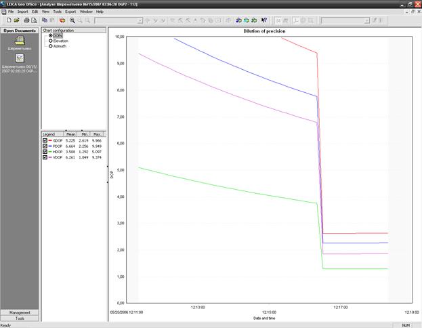Screen dimensions: 422x328
Task: Select the Elevation chart radio button
Action: (x=51, y=41)
